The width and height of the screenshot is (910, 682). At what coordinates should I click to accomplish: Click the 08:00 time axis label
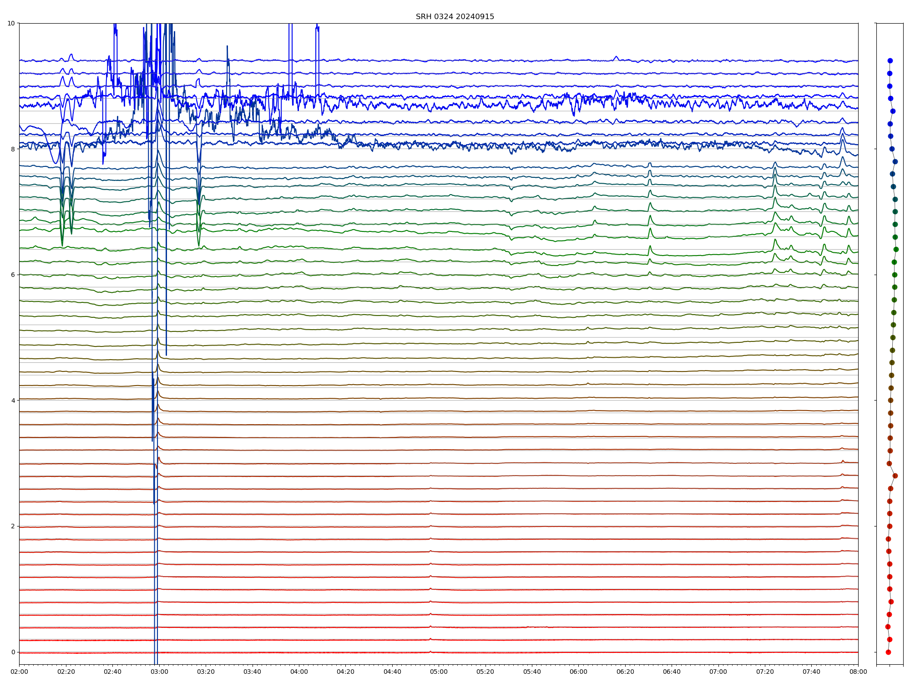(x=858, y=672)
